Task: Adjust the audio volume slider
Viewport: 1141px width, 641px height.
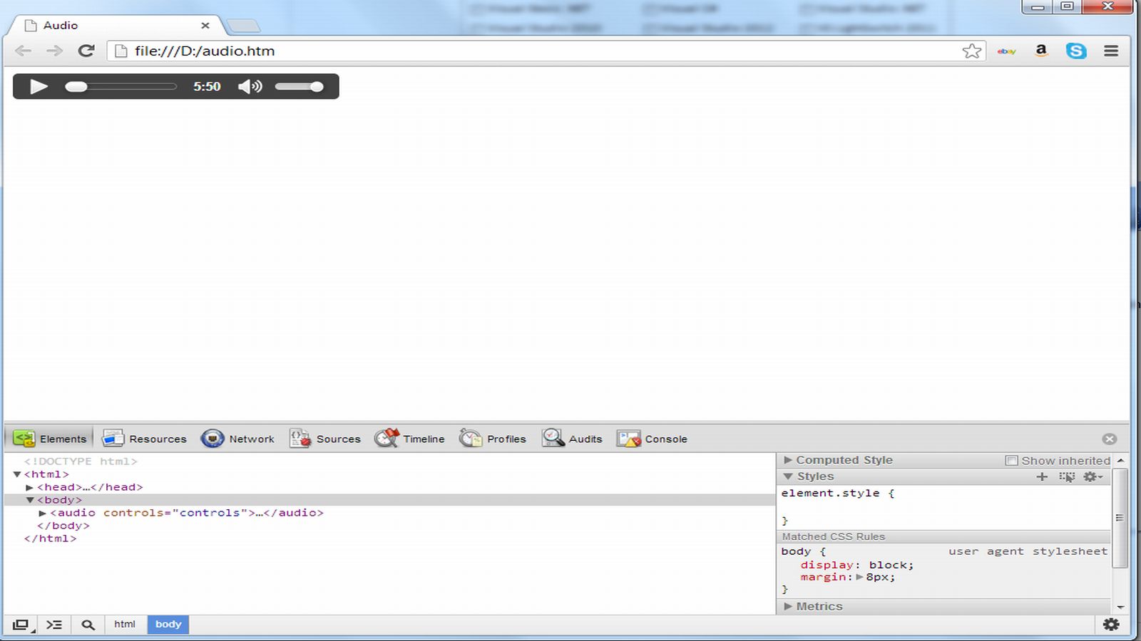Action: [300, 87]
